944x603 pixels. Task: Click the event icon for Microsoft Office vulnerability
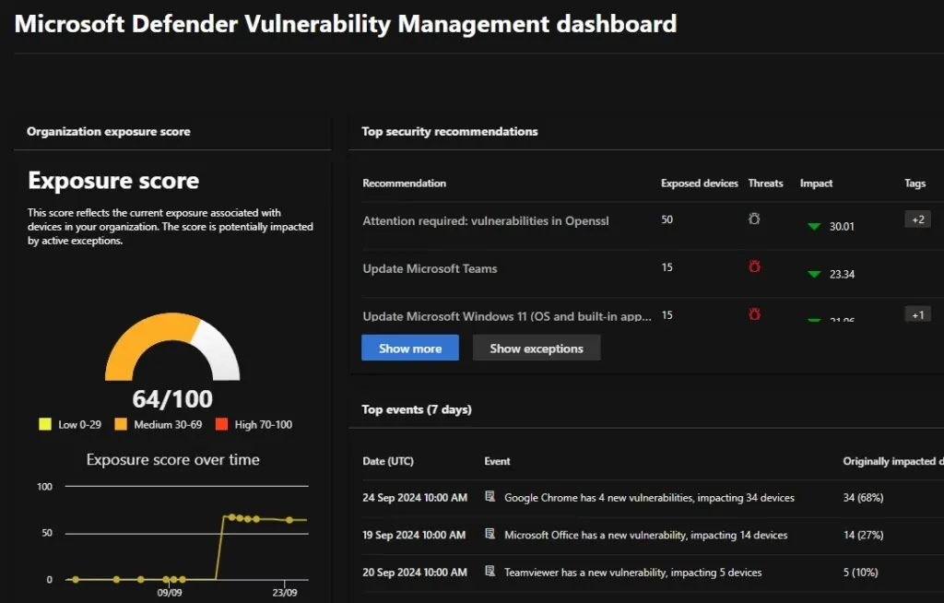click(490, 534)
